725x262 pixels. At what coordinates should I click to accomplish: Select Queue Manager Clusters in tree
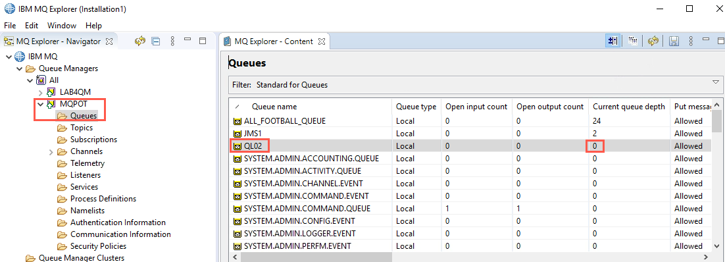[82, 258]
